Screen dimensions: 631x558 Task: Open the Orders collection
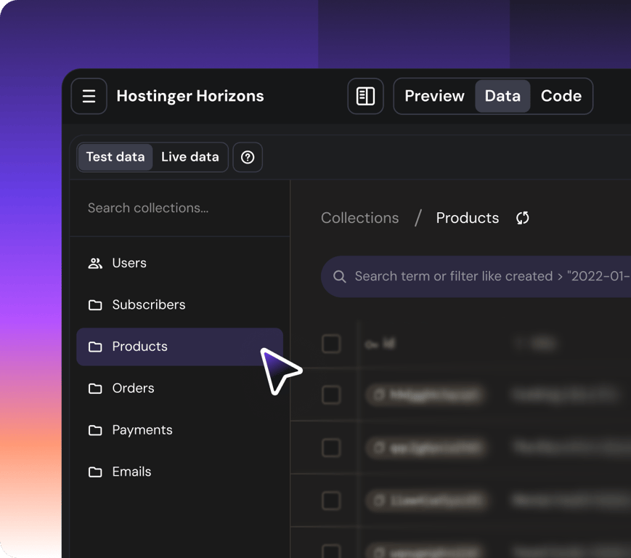pos(179,389)
